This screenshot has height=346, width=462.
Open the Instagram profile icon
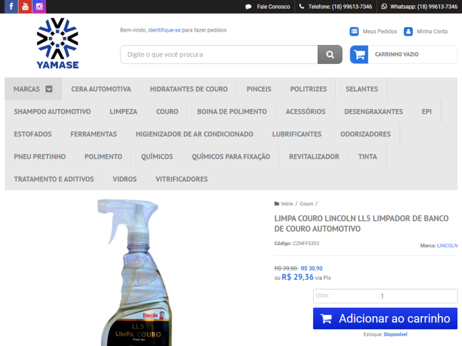click(x=39, y=6)
